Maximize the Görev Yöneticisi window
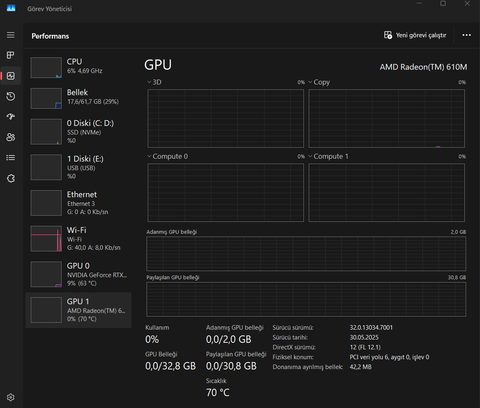This screenshot has width=480, height=408. coord(443,3)
